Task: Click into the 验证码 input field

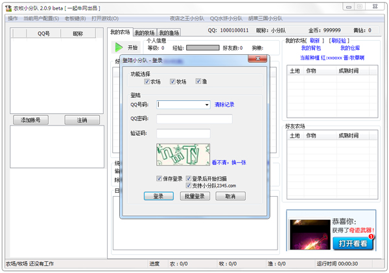Action: (183, 133)
